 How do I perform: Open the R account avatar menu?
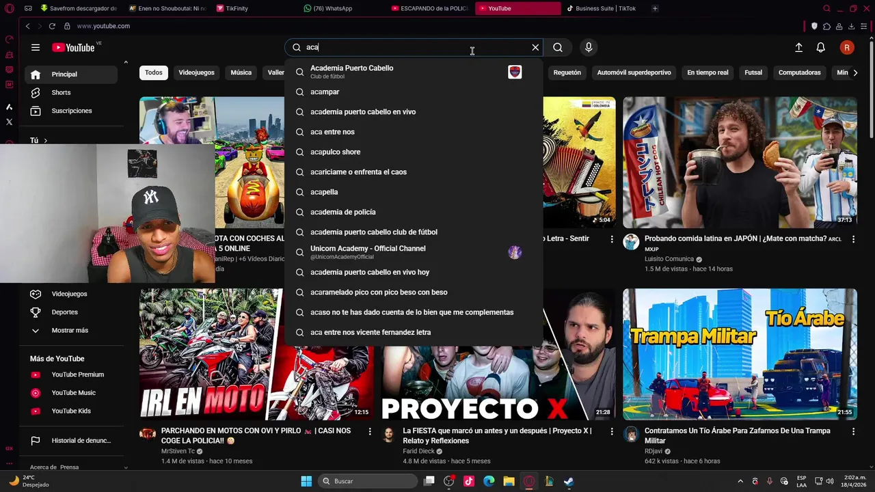click(847, 47)
